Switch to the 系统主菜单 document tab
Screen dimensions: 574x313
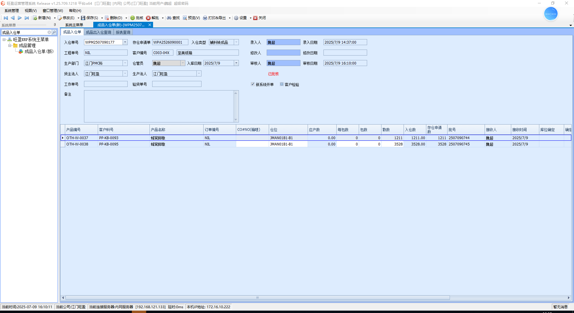pyautogui.click(x=74, y=25)
